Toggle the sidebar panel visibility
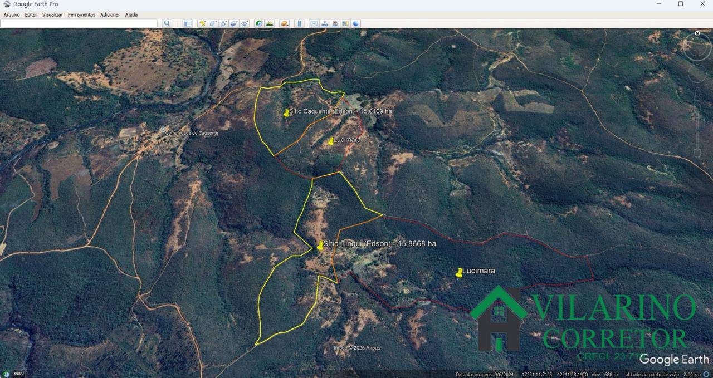Screen dimensions: 713x378 [x=188, y=23]
